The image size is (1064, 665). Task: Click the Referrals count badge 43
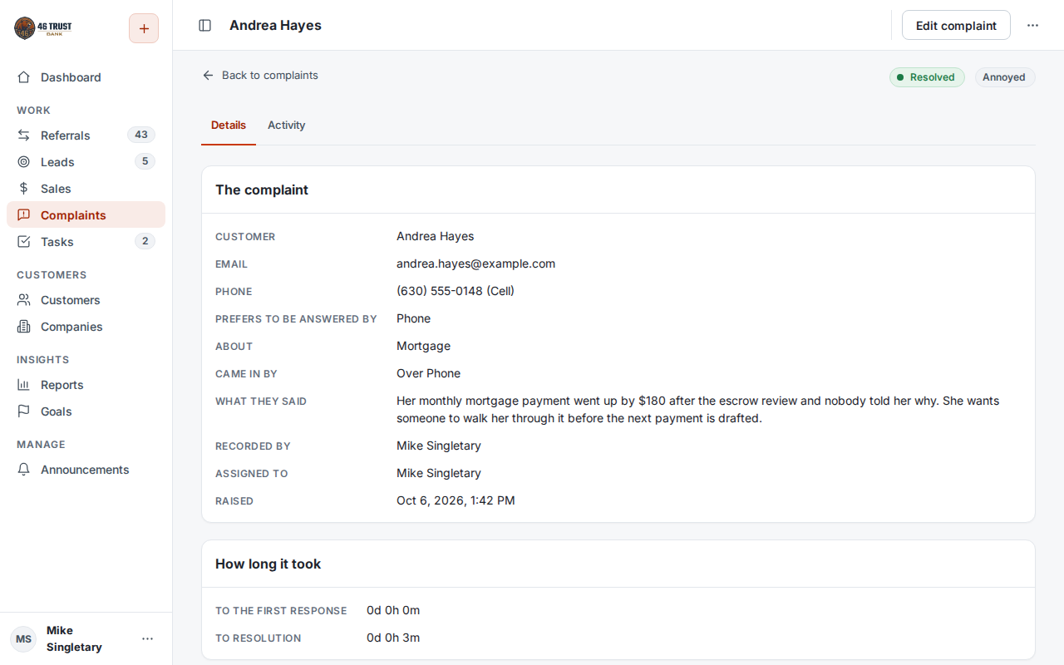point(141,135)
